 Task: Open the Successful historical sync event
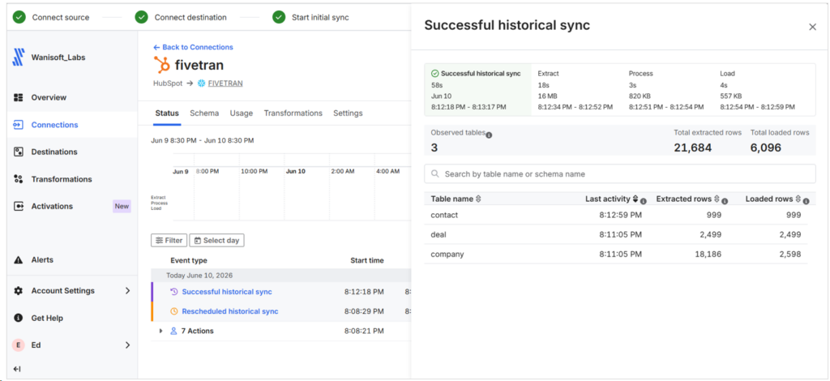(x=227, y=292)
